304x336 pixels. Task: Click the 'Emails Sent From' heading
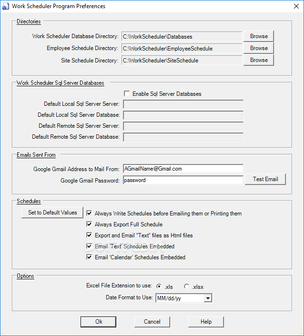(36, 155)
